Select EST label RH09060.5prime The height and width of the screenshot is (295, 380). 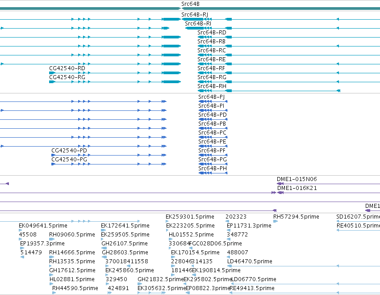(72, 235)
